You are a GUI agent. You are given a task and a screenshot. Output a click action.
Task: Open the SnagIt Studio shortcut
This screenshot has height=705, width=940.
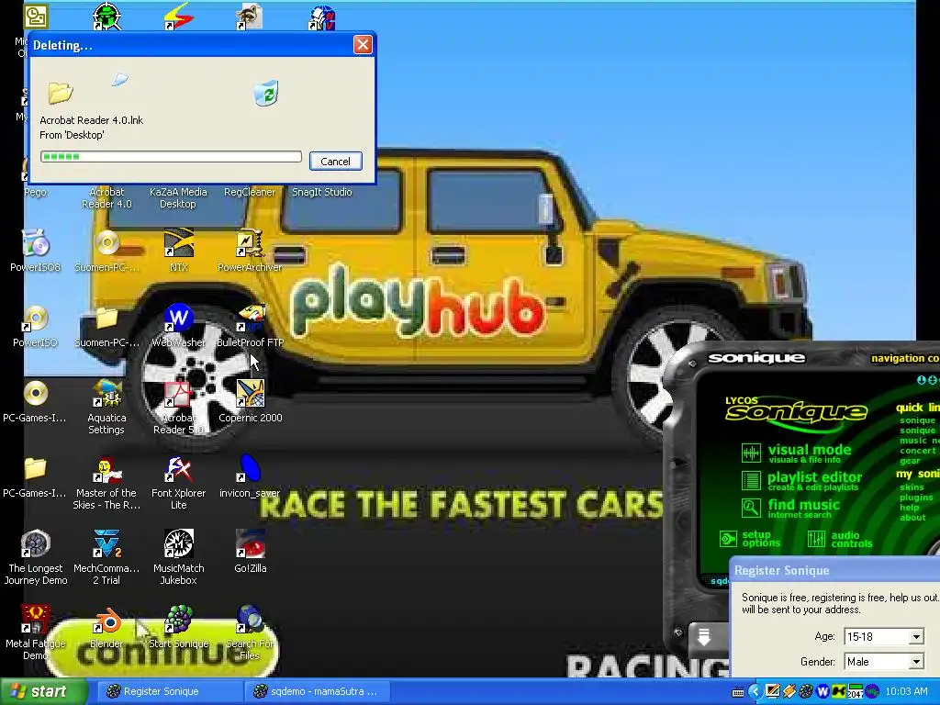click(322, 192)
